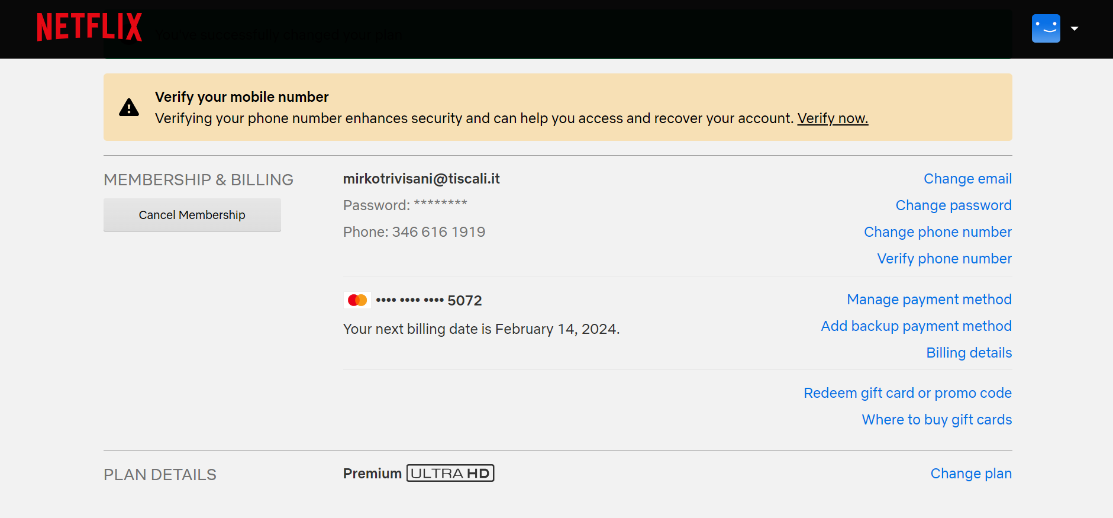1113x518 pixels.
Task: Click the Netflix logo
Action: [89, 27]
